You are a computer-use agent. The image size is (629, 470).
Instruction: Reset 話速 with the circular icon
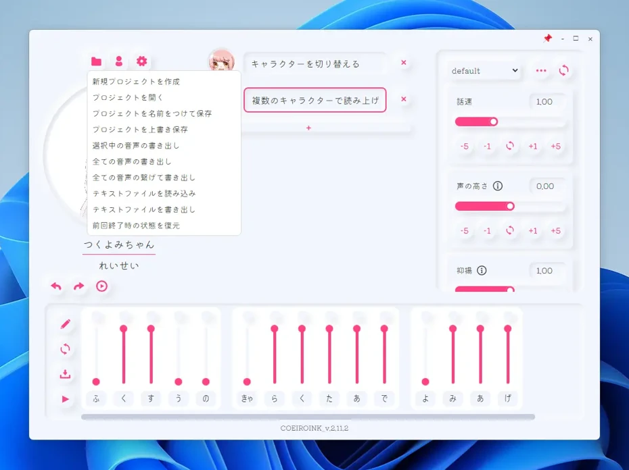(510, 146)
